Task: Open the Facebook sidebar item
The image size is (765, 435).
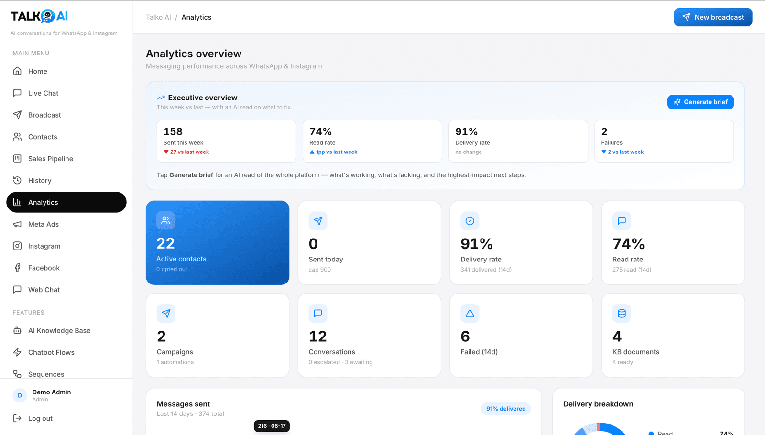Action: point(66,268)
